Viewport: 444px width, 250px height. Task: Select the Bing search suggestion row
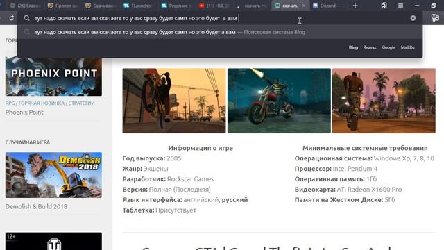tap(220, 32)
